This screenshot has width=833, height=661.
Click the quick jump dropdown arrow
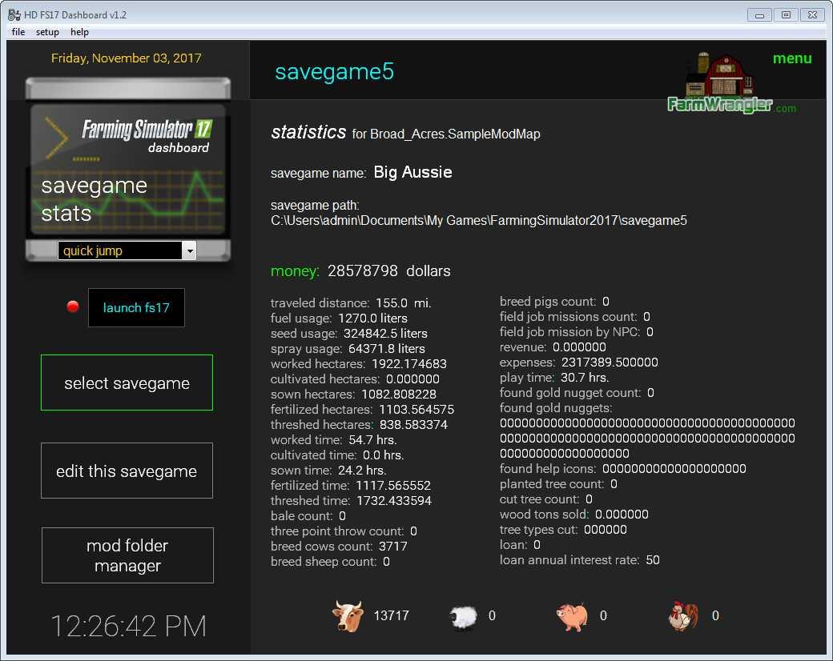coord(190,251)
